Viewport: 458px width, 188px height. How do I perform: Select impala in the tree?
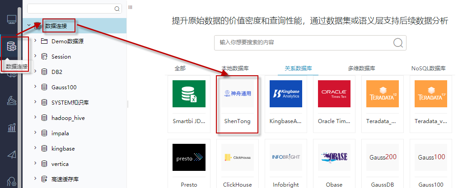coord(60,133)
